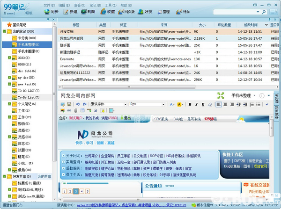The height and width of the screenshot is (209, 281).
Task: Click the 退出 logout link
Action: (126, 118)
